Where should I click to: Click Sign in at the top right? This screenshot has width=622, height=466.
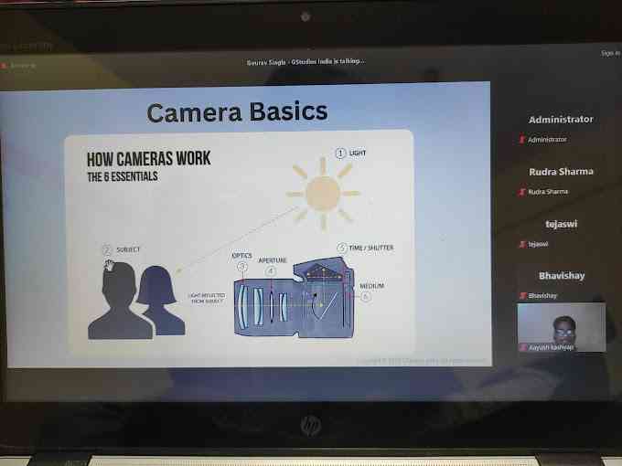(x=610, y=54)
